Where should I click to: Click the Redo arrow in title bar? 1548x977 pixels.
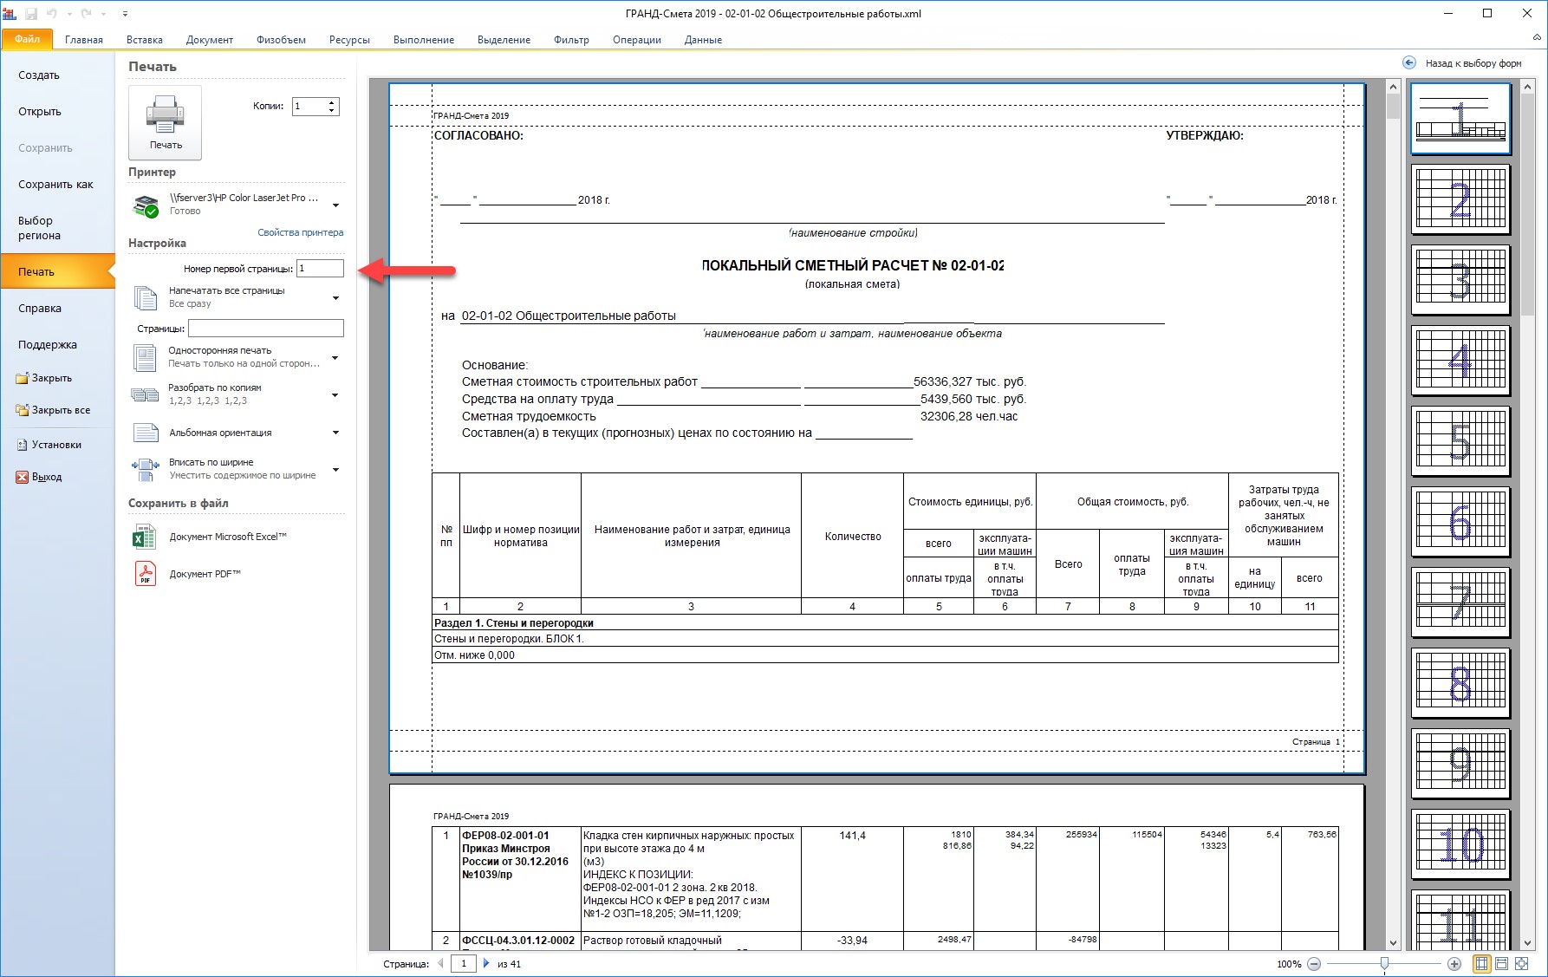click(86, 14)
